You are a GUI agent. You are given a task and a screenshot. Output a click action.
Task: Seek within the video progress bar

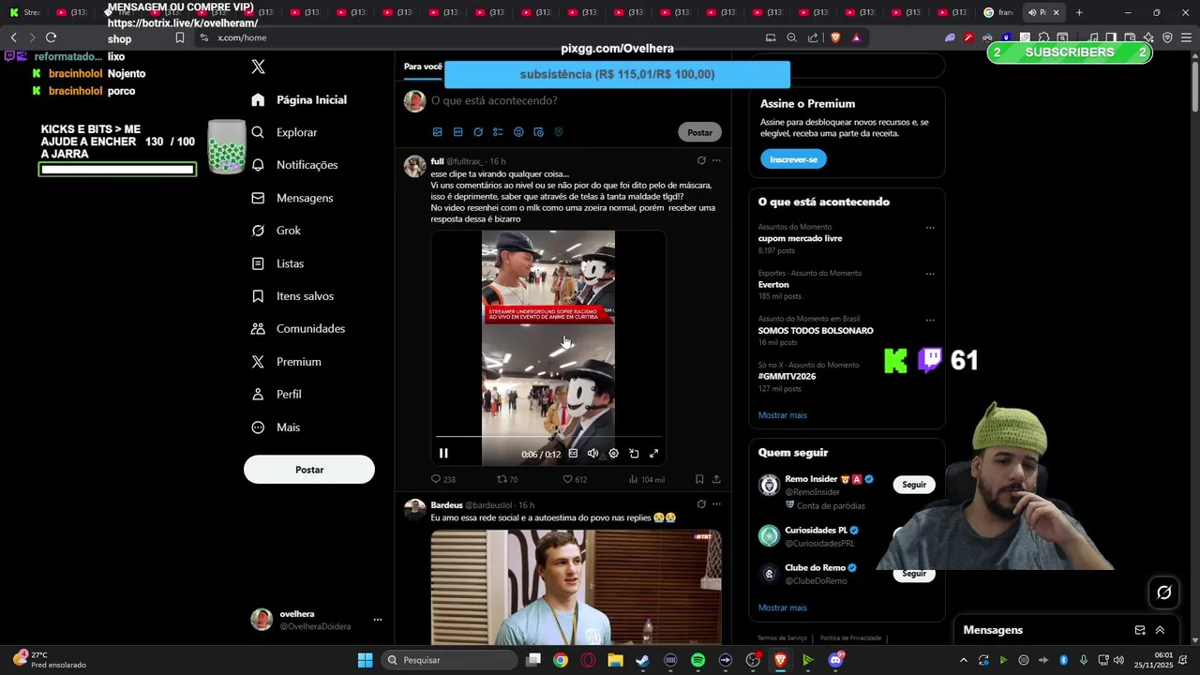548,437
